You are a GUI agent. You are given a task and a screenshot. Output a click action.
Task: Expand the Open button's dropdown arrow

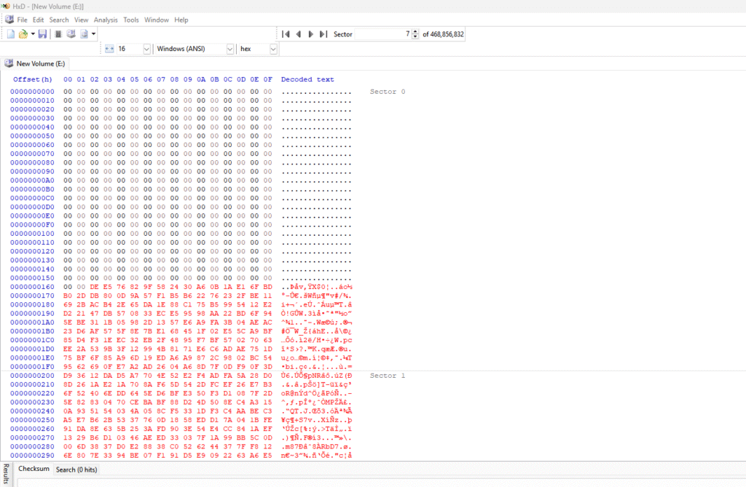coord(33,33)
